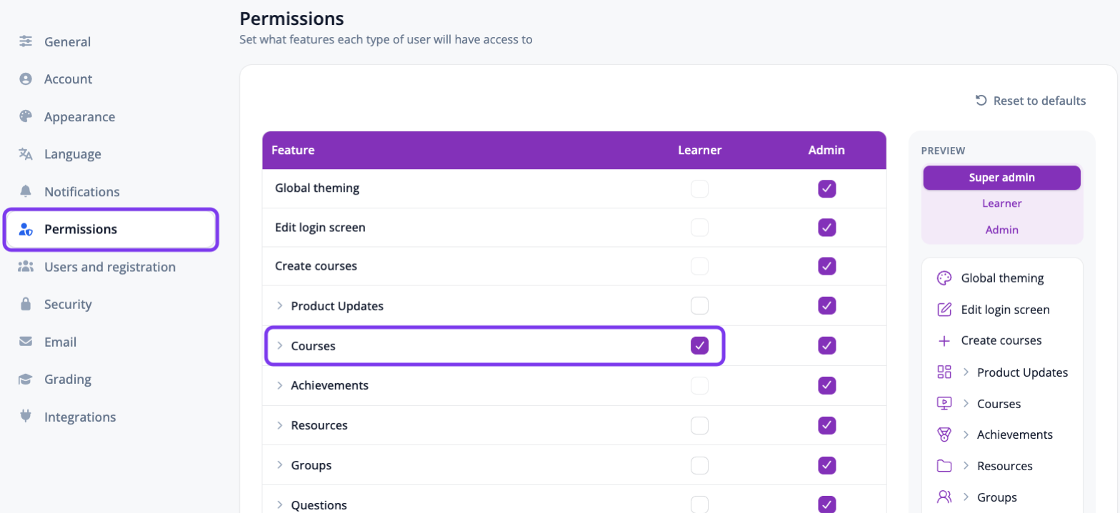Image resolution: width=1120 pixels, height=513 pixels.
Task: Uncheck Admin checkbox for Global theming
Action: click(x=826, y=189)
